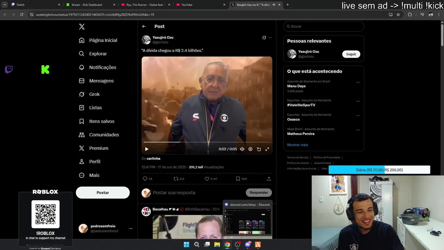The width and height of the screenshot is (444, 250).
Task: Open options for #VoleiNoSporTV trend
Action: point(358,101)
